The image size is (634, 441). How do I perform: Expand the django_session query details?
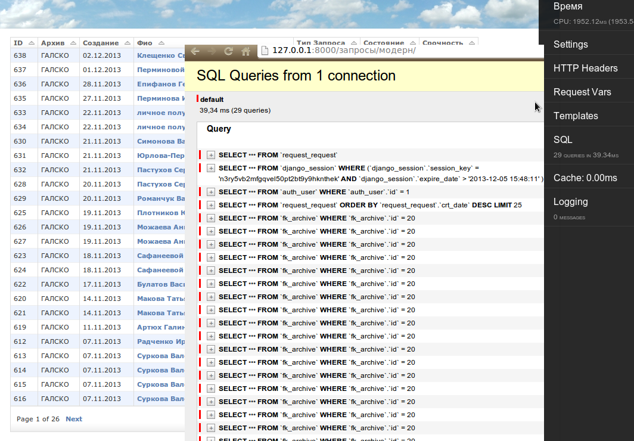pos(211,169)
